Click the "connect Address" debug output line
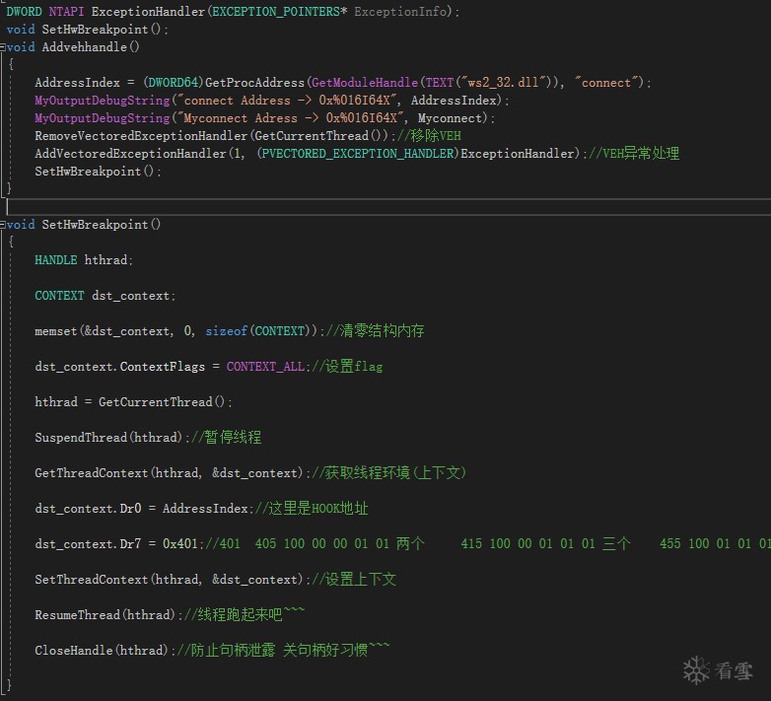 [x=272, y=101]
